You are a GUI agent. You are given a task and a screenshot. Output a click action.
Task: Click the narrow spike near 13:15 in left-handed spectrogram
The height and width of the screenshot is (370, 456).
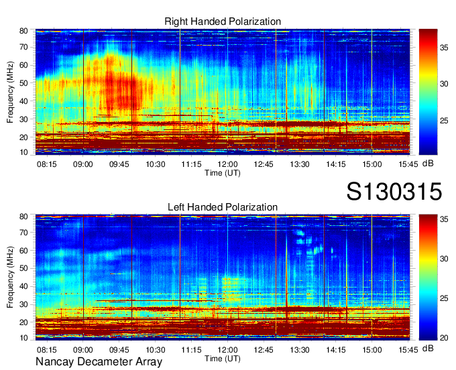tap(286, 276)
